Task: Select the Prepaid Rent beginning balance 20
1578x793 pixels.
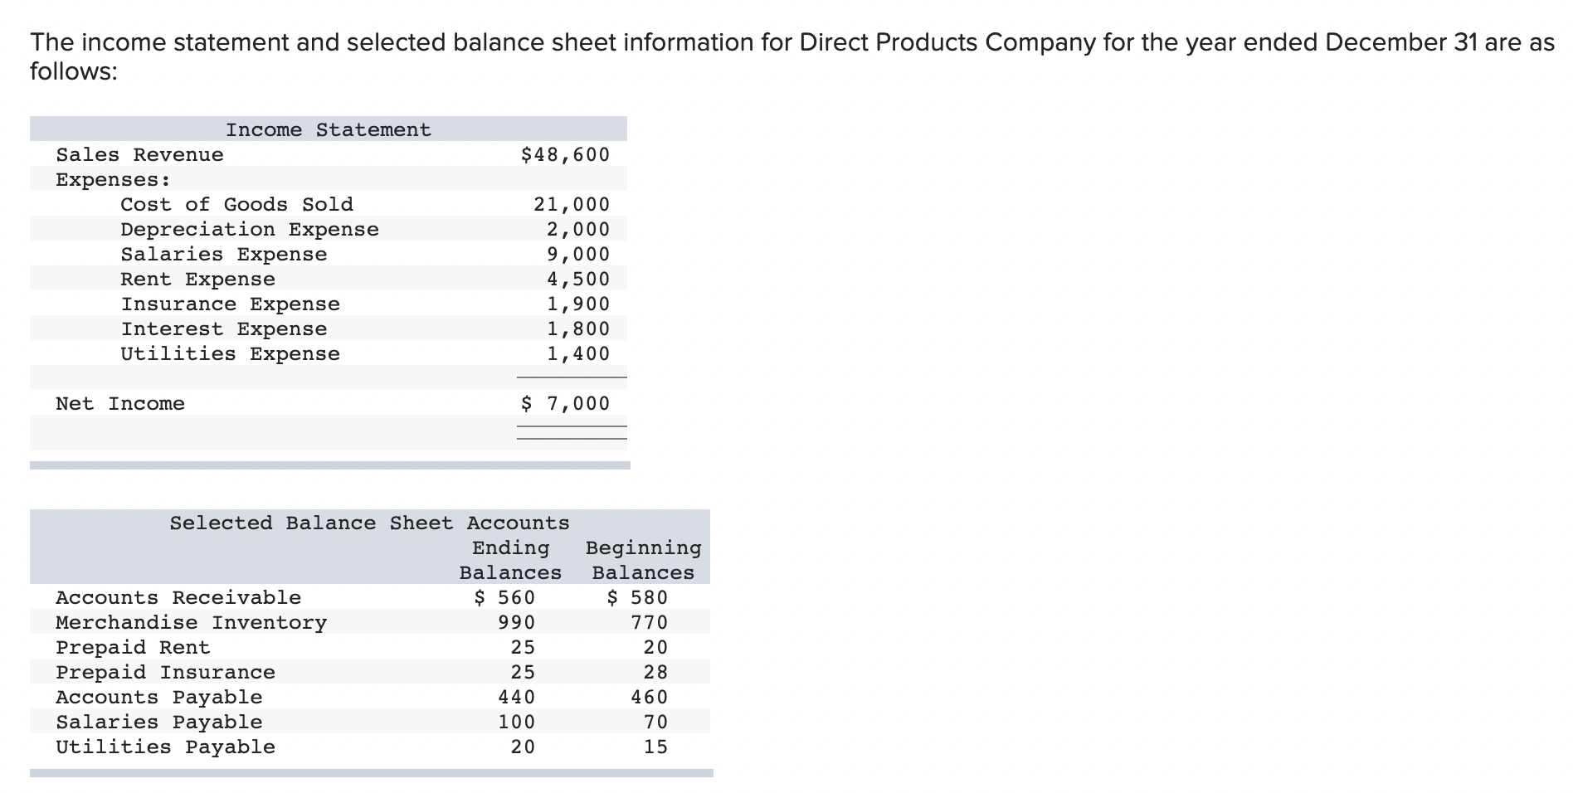Action: pos(657,646)
